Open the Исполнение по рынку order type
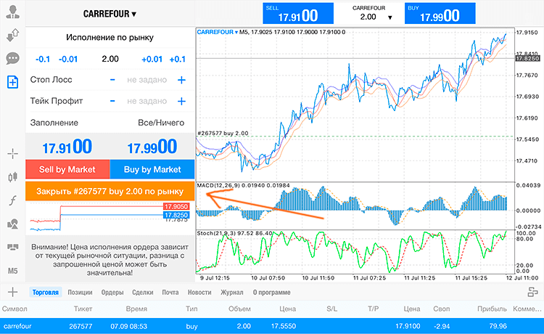The height and width of the screenshot is (334, 544). tap(110, 38)
